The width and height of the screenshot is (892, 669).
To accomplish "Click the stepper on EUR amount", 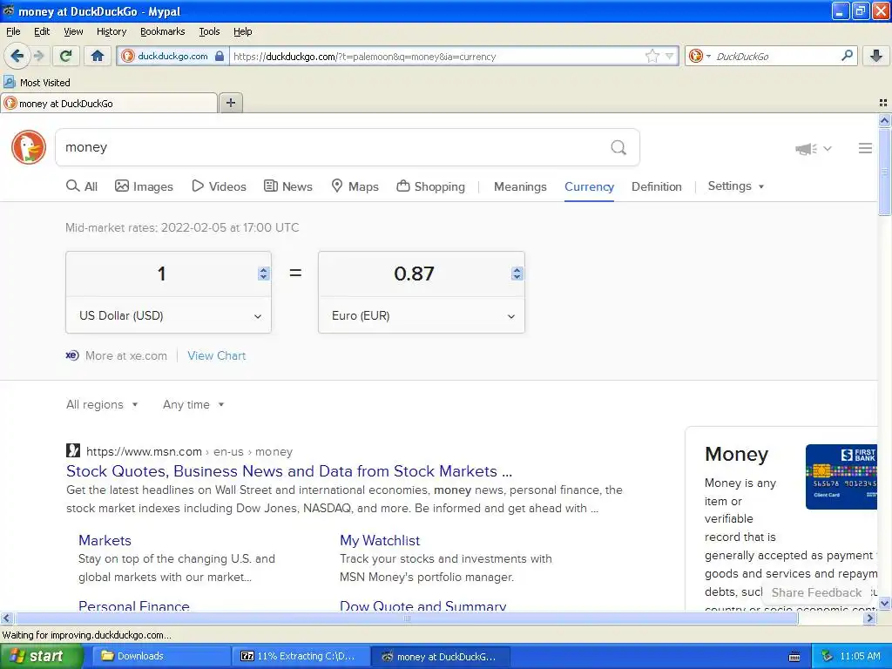I will (517, 274).
